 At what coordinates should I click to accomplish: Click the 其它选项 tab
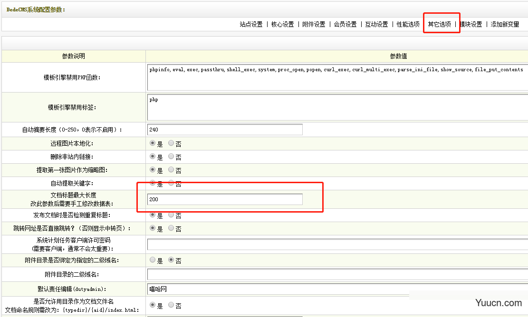[x=440, y=24]
